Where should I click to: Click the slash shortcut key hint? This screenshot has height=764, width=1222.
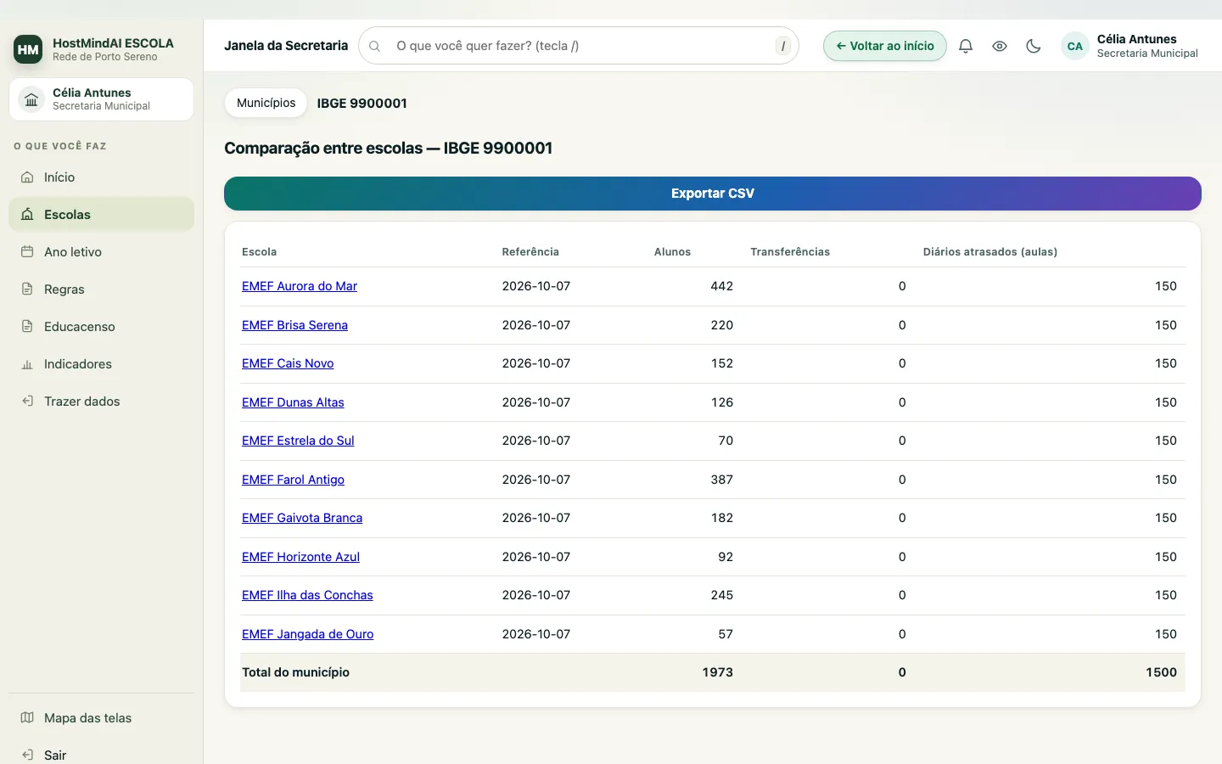pos(783,46)
